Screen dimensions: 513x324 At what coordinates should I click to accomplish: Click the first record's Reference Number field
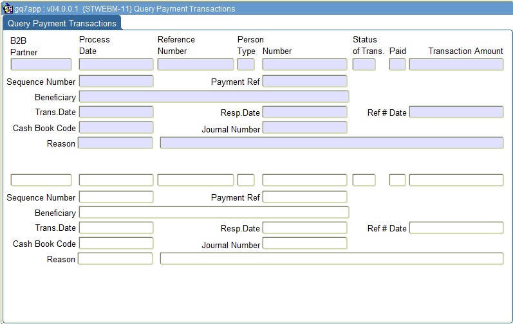tap(196, 64)
